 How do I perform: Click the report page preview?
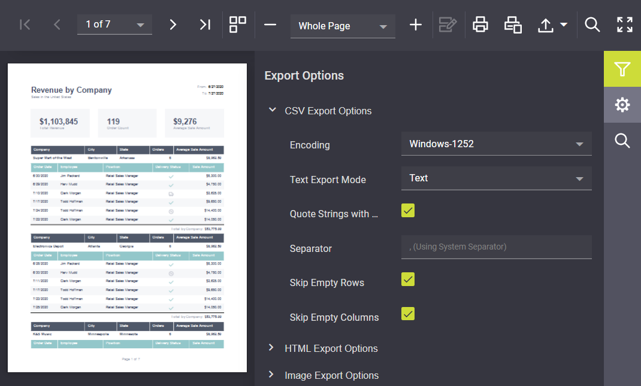click(x=127, y=218)
